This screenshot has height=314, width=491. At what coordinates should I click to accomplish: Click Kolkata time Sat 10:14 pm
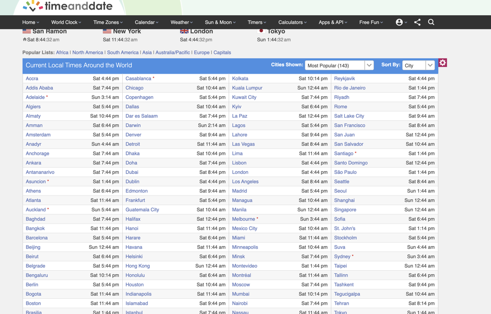313,78
